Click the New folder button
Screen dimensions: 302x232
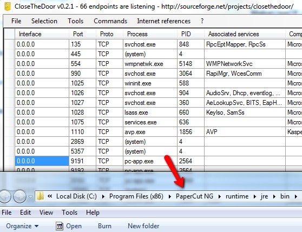[x=143, y=226]
